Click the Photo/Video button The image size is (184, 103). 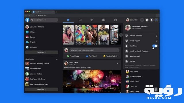pos(73,56)
